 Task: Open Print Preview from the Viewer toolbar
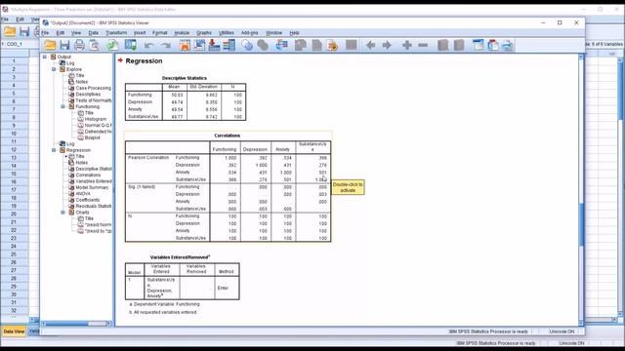click(x=94, y=45)
